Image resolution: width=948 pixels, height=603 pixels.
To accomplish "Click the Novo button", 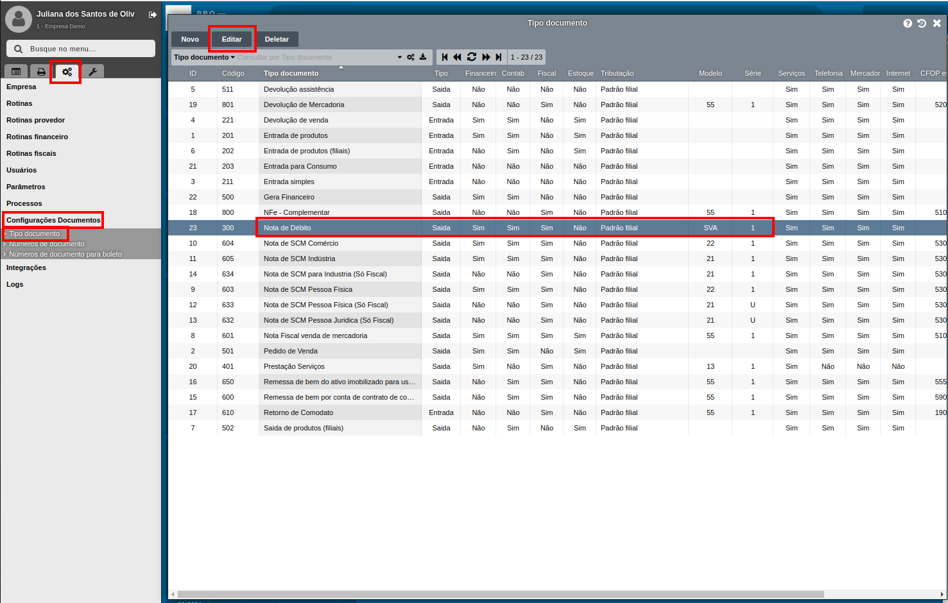I will (x=190, y=39).
